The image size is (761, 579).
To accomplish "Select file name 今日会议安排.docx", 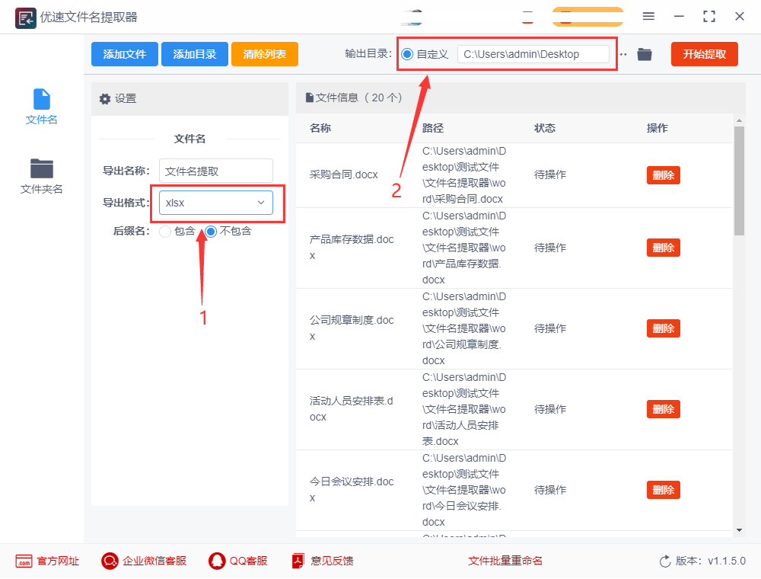I will click(352, 489).
